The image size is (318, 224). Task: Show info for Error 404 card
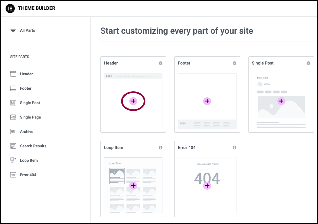click(x=234, y=147)
